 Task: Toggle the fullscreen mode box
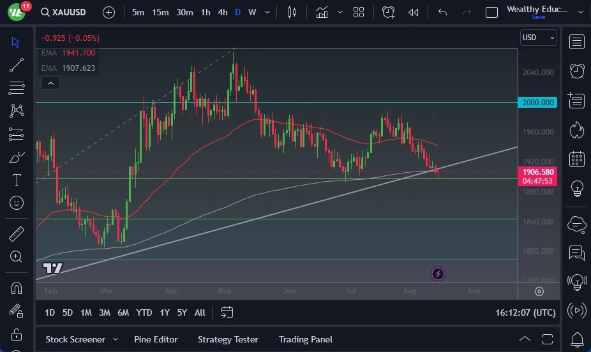pos(491,12)
